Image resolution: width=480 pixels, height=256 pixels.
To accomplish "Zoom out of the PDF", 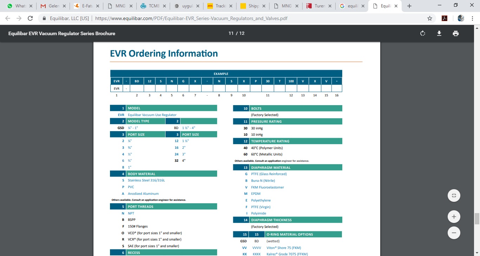I will click(454, 233).
